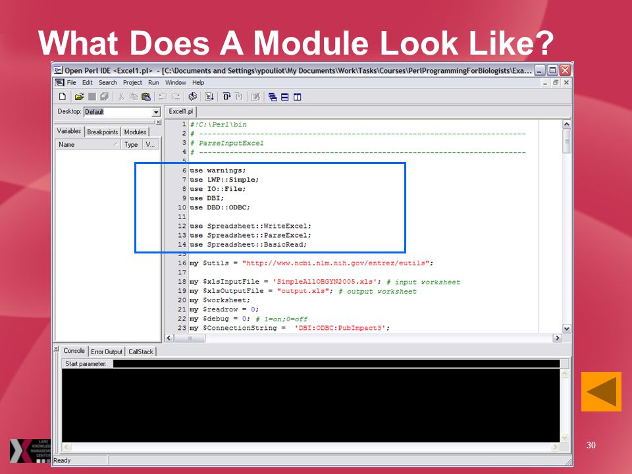This screenshot has width=632, height=474.
Task: Switch to the Variables tab
Action: pyautogui.click(x=69, y=131)
